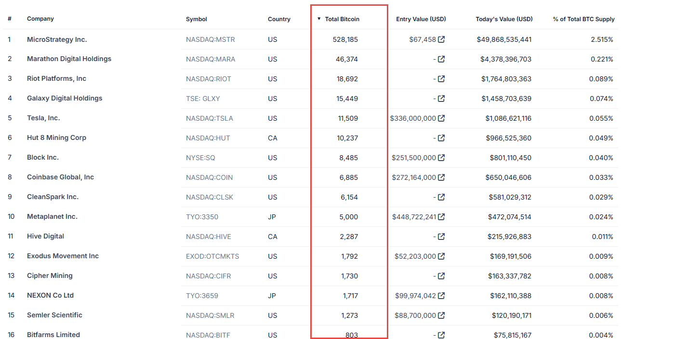Open external link icon for Cipher Mining
The width and height of the screenshot is (673, 339).
coord(441,276)
